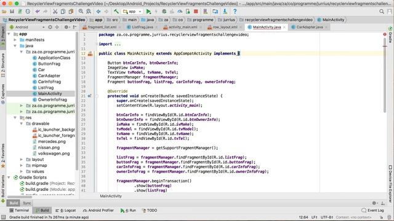Click Collapse All icon in Project panel
The width and height of the screenshot is (394, 221).
tap(57, 27)
